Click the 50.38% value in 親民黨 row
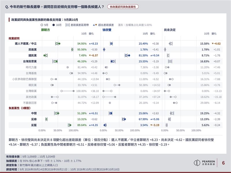 pos(143,85)
